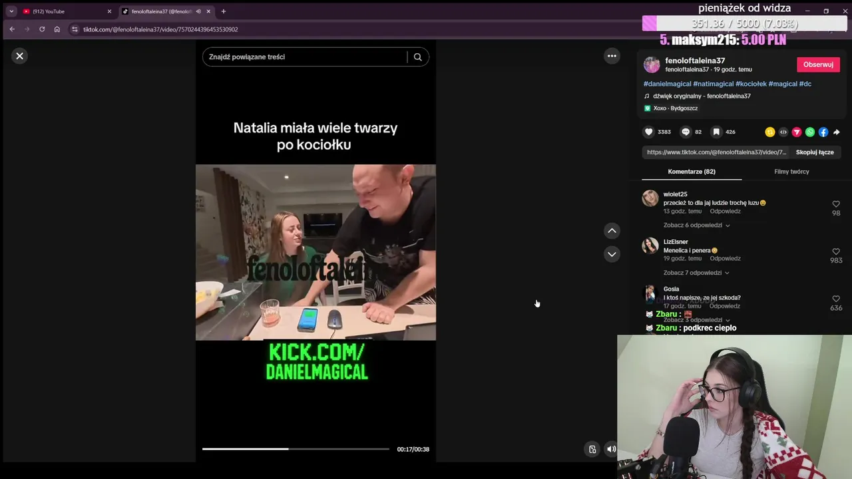Reply to wiolet25's comment via Odpowiedz
Image resolution: width=852 pixels, height=479 pixels.
click(x=725, y=212)
